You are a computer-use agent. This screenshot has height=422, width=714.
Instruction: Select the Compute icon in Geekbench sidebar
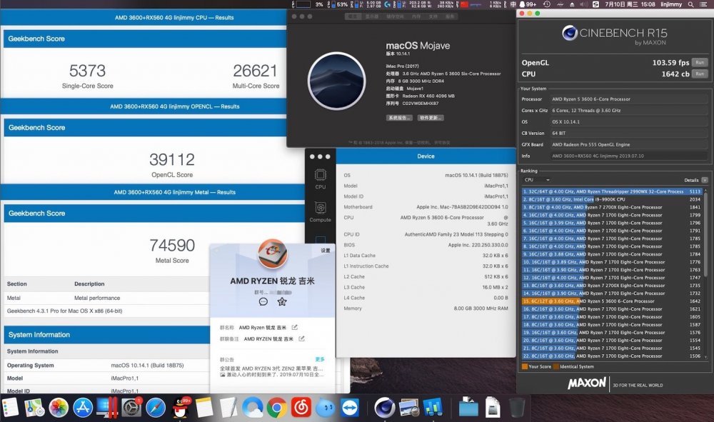coord(320,211)
